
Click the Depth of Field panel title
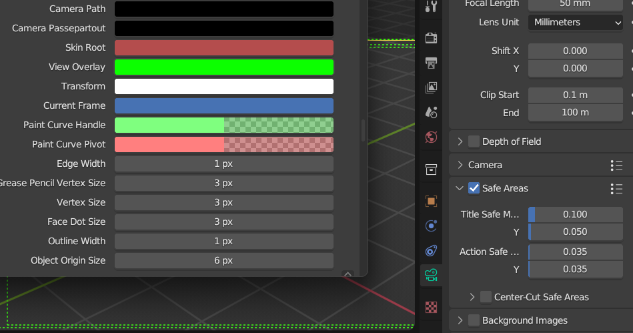512,141
